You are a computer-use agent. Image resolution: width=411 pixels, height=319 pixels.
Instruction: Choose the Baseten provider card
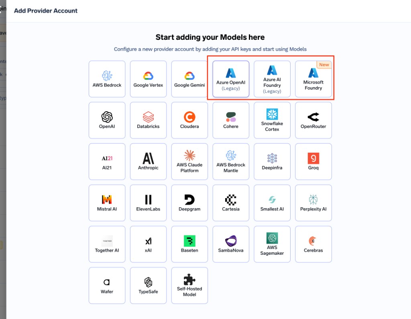pos(189,244)
